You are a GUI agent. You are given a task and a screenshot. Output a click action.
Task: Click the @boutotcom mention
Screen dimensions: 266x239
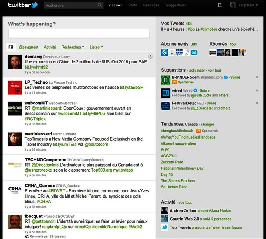coord(96,145)
